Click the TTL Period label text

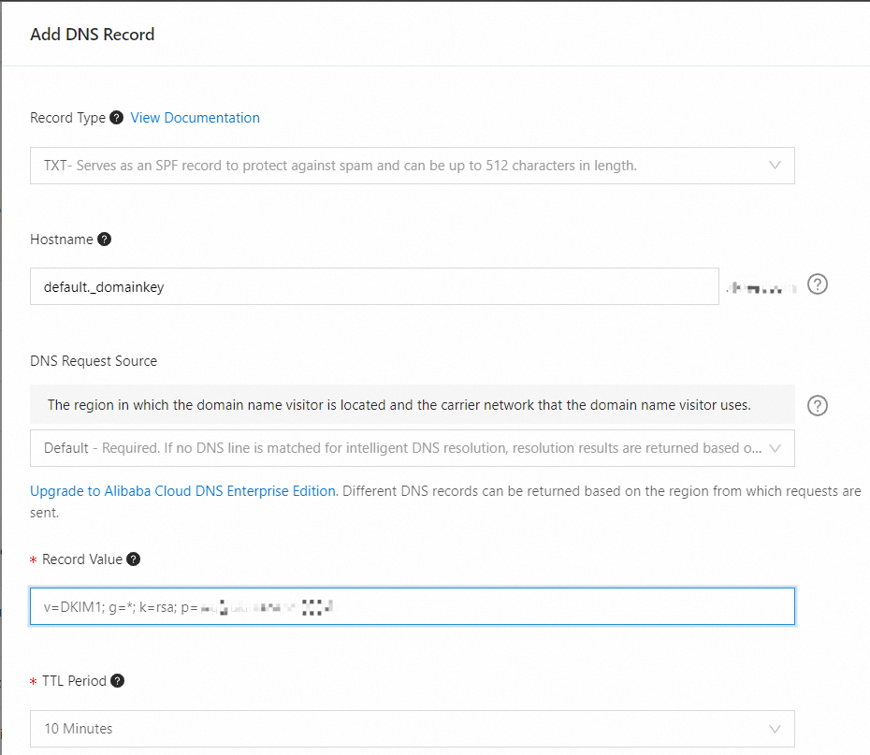click(74, 681)
